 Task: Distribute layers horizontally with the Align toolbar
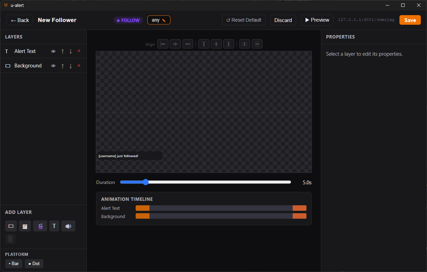pyautogui.click(x=245, y=44)
